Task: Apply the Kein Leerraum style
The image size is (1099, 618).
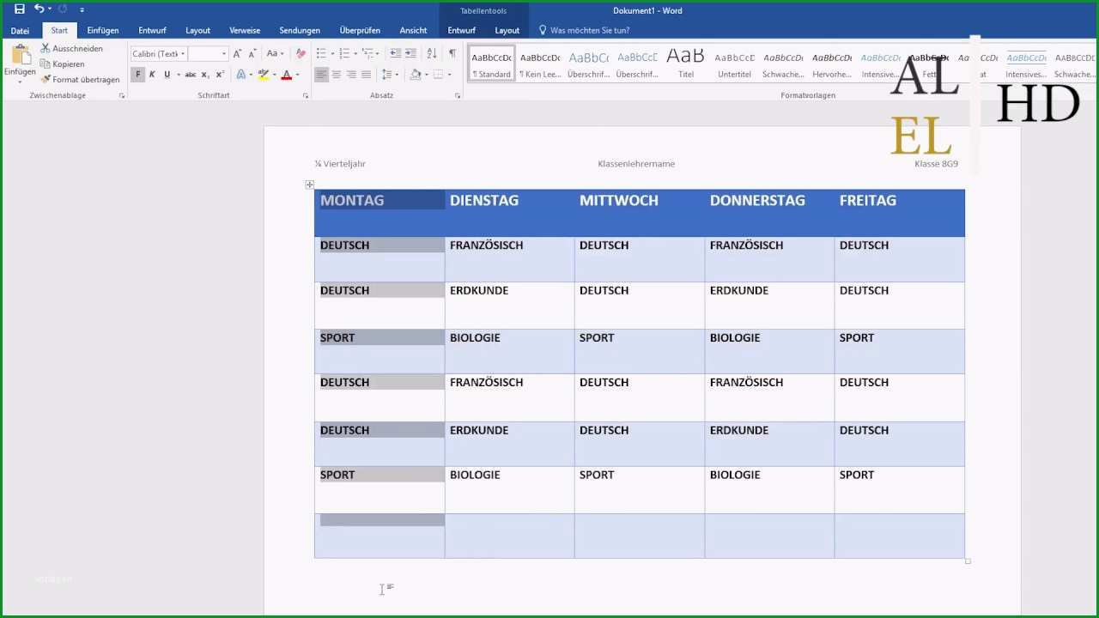Action: (540, 64)
